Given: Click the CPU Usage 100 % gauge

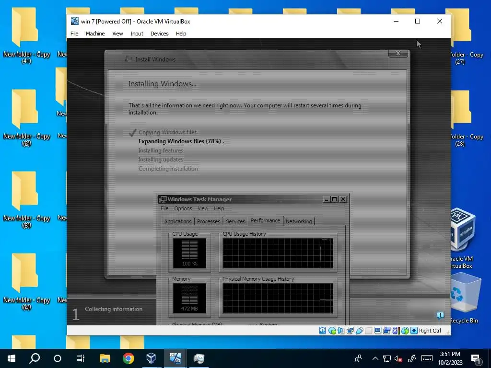Looking at the screenshot, I should [x=189, y=253].
